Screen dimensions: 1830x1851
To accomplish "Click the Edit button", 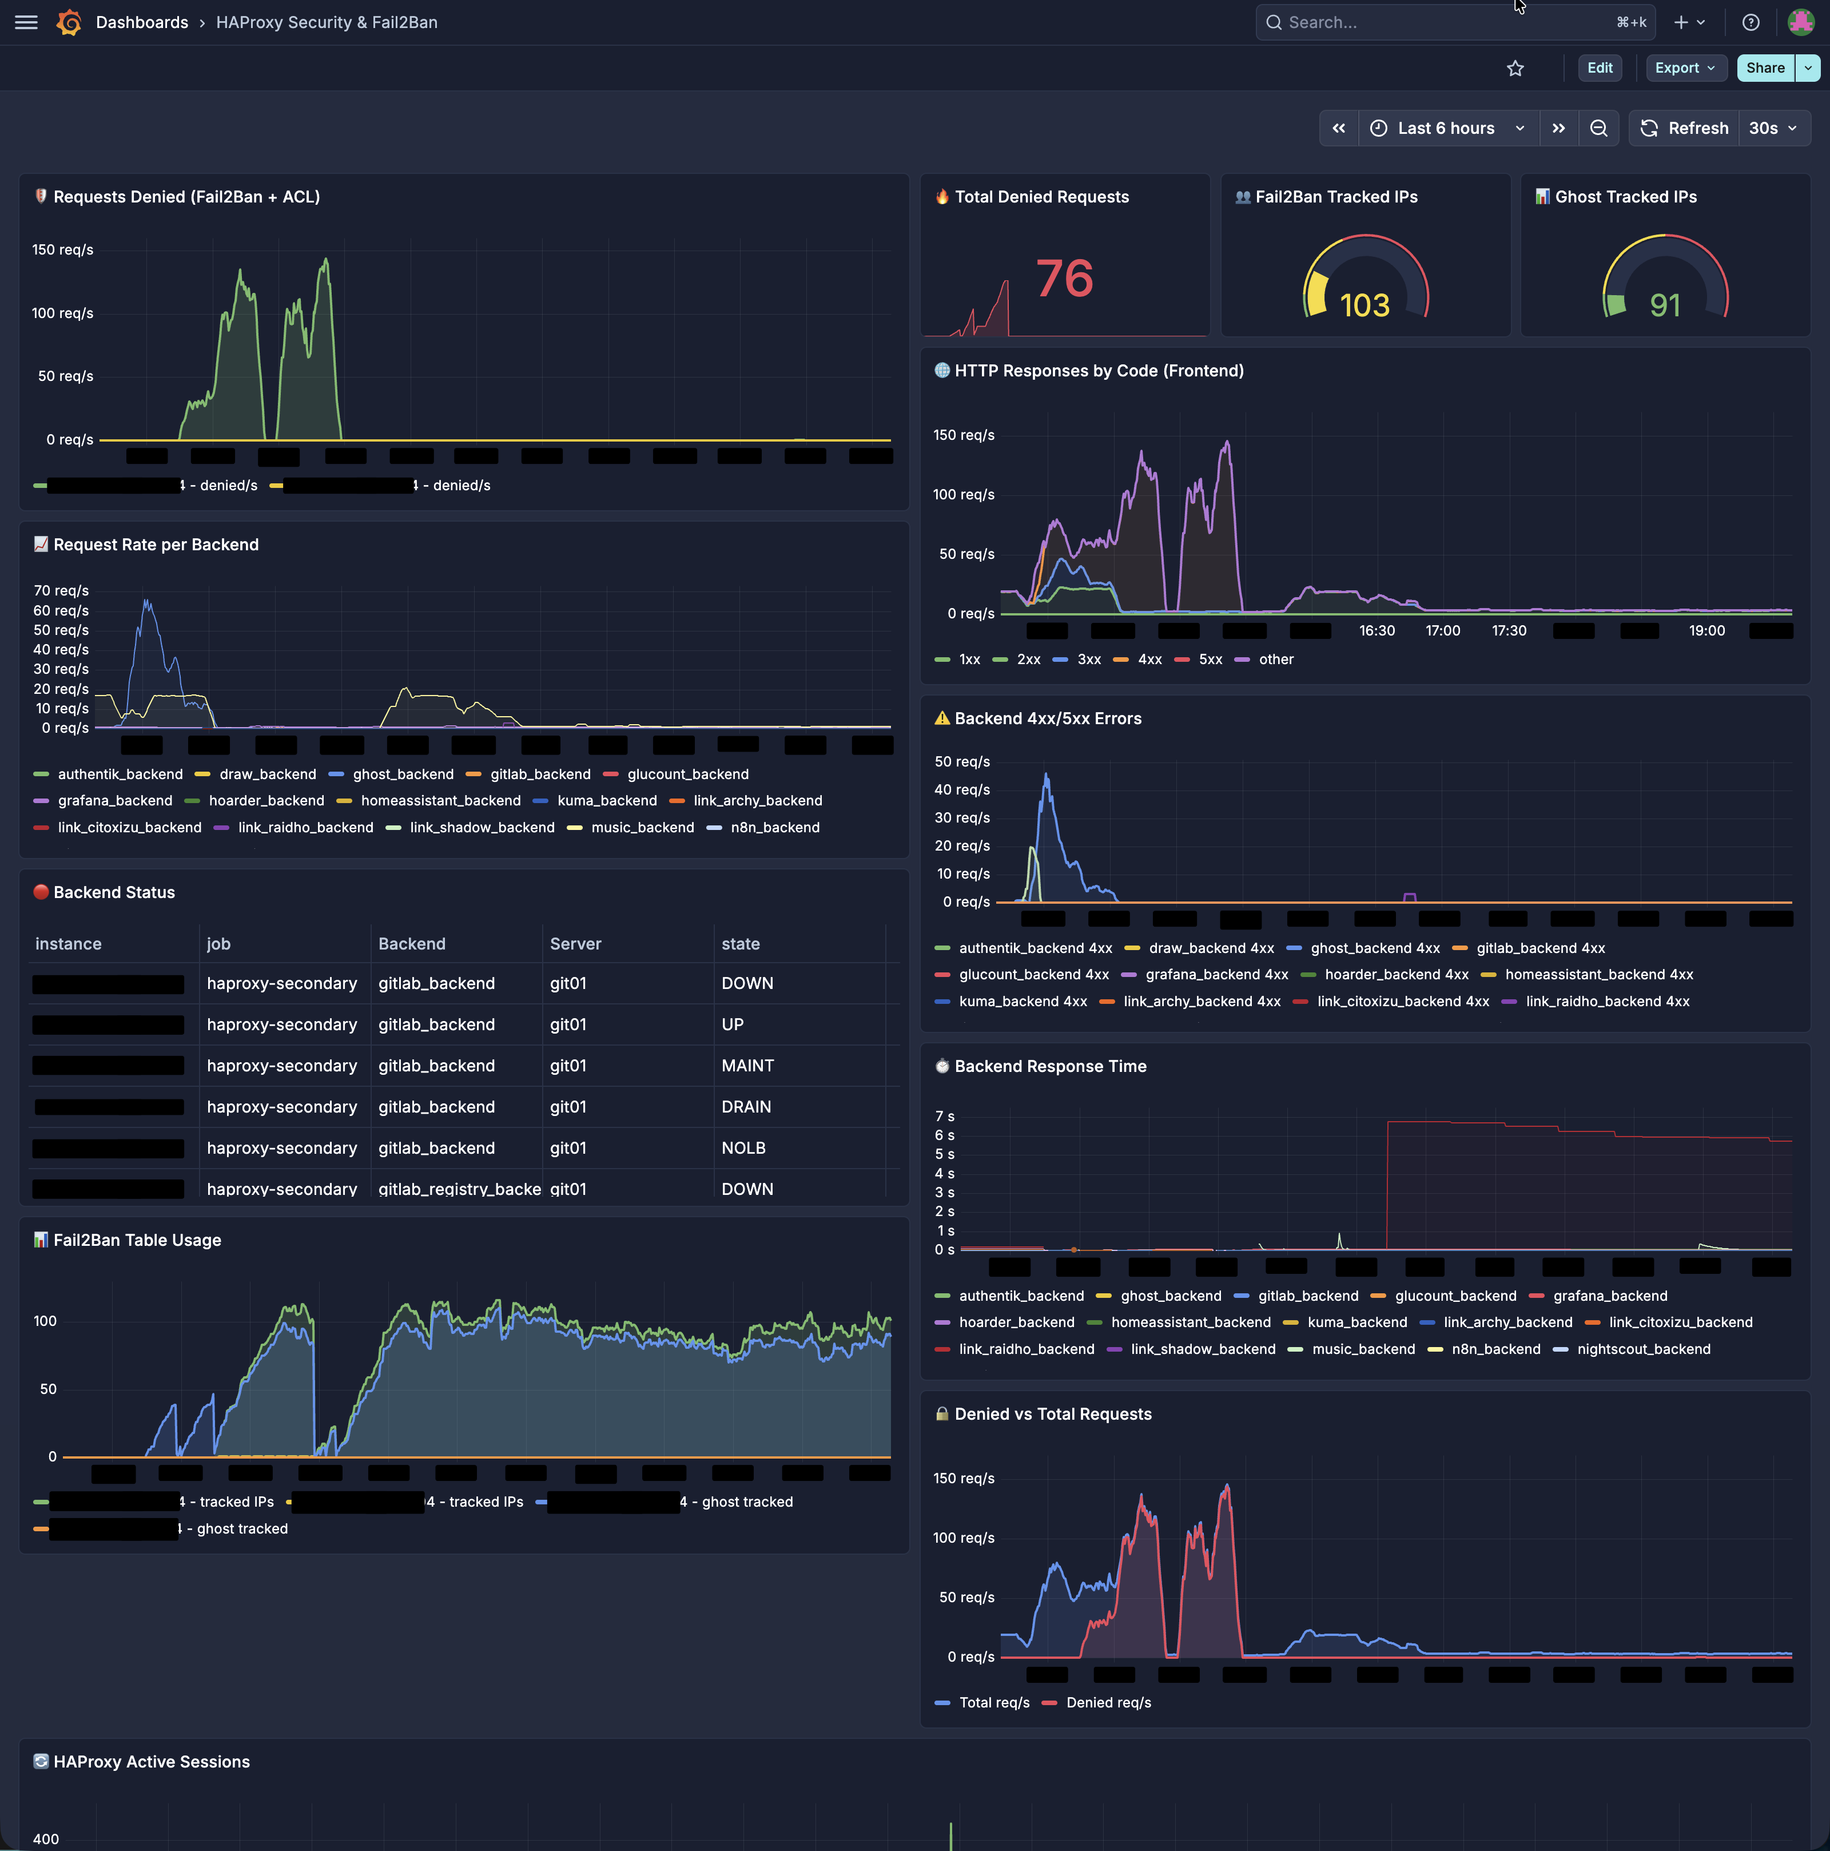I will [1599, 68].
